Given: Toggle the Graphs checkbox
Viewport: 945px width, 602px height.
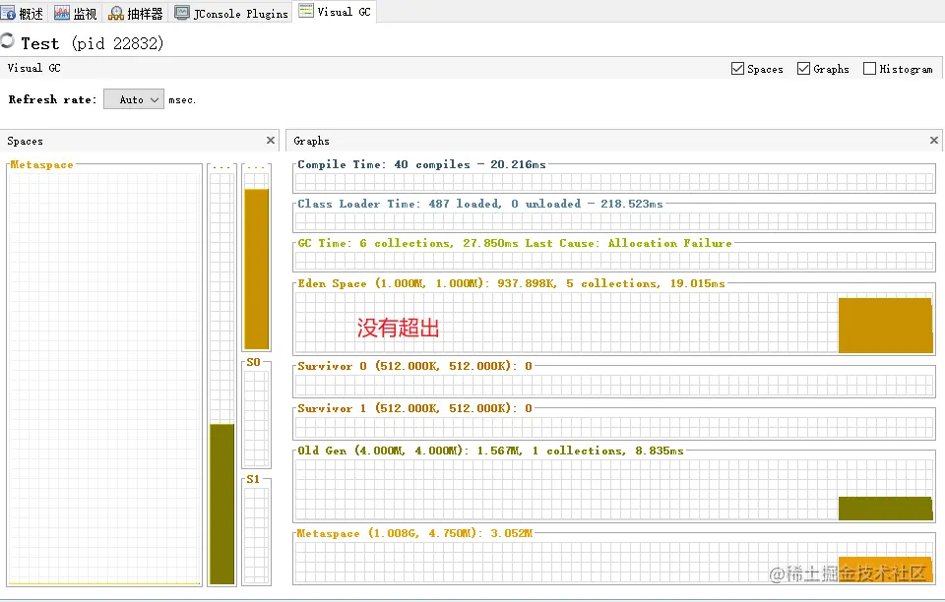Looking at the screenshot, I should point(803,69).
